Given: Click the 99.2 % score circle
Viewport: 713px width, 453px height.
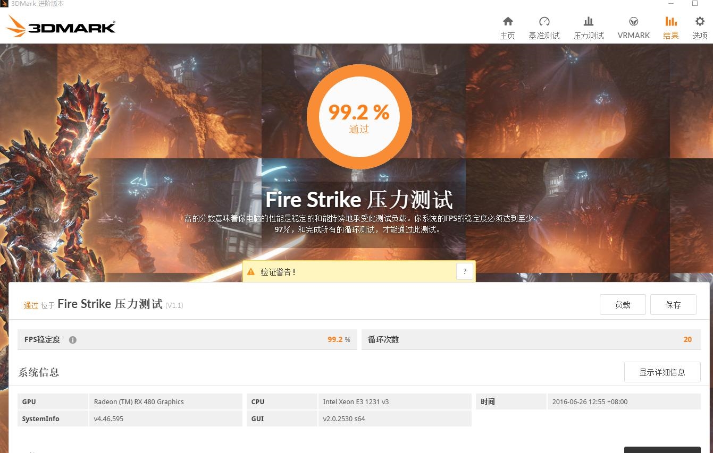Looking at the screenshot, I should pos(359,117).
